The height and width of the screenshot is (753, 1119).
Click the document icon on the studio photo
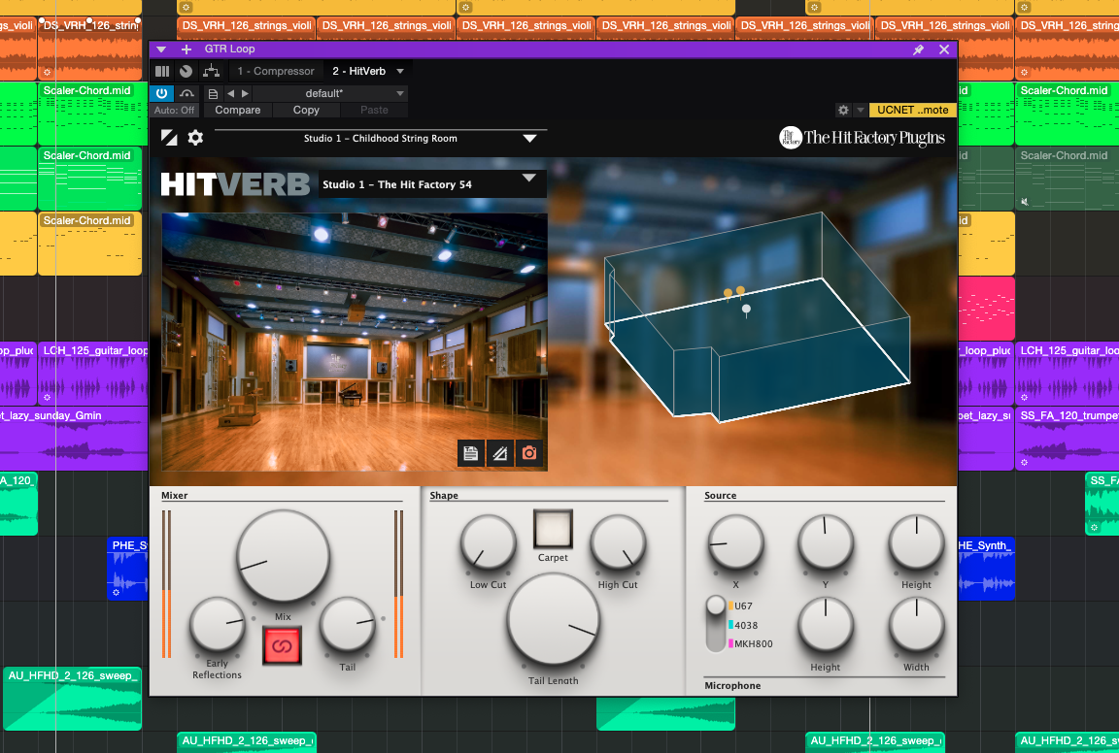tap(471, 453)
